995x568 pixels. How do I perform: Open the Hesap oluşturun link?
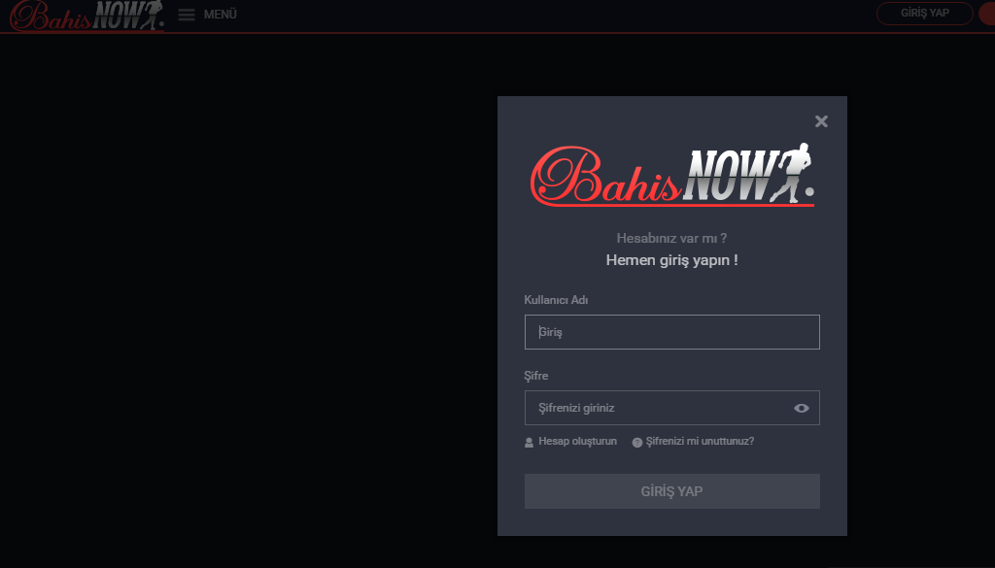click(x=577, y=441)
